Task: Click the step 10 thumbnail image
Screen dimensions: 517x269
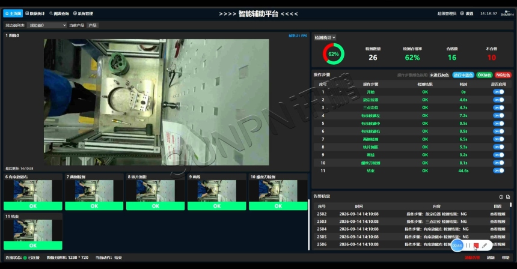Action: [x=278, y=190]
